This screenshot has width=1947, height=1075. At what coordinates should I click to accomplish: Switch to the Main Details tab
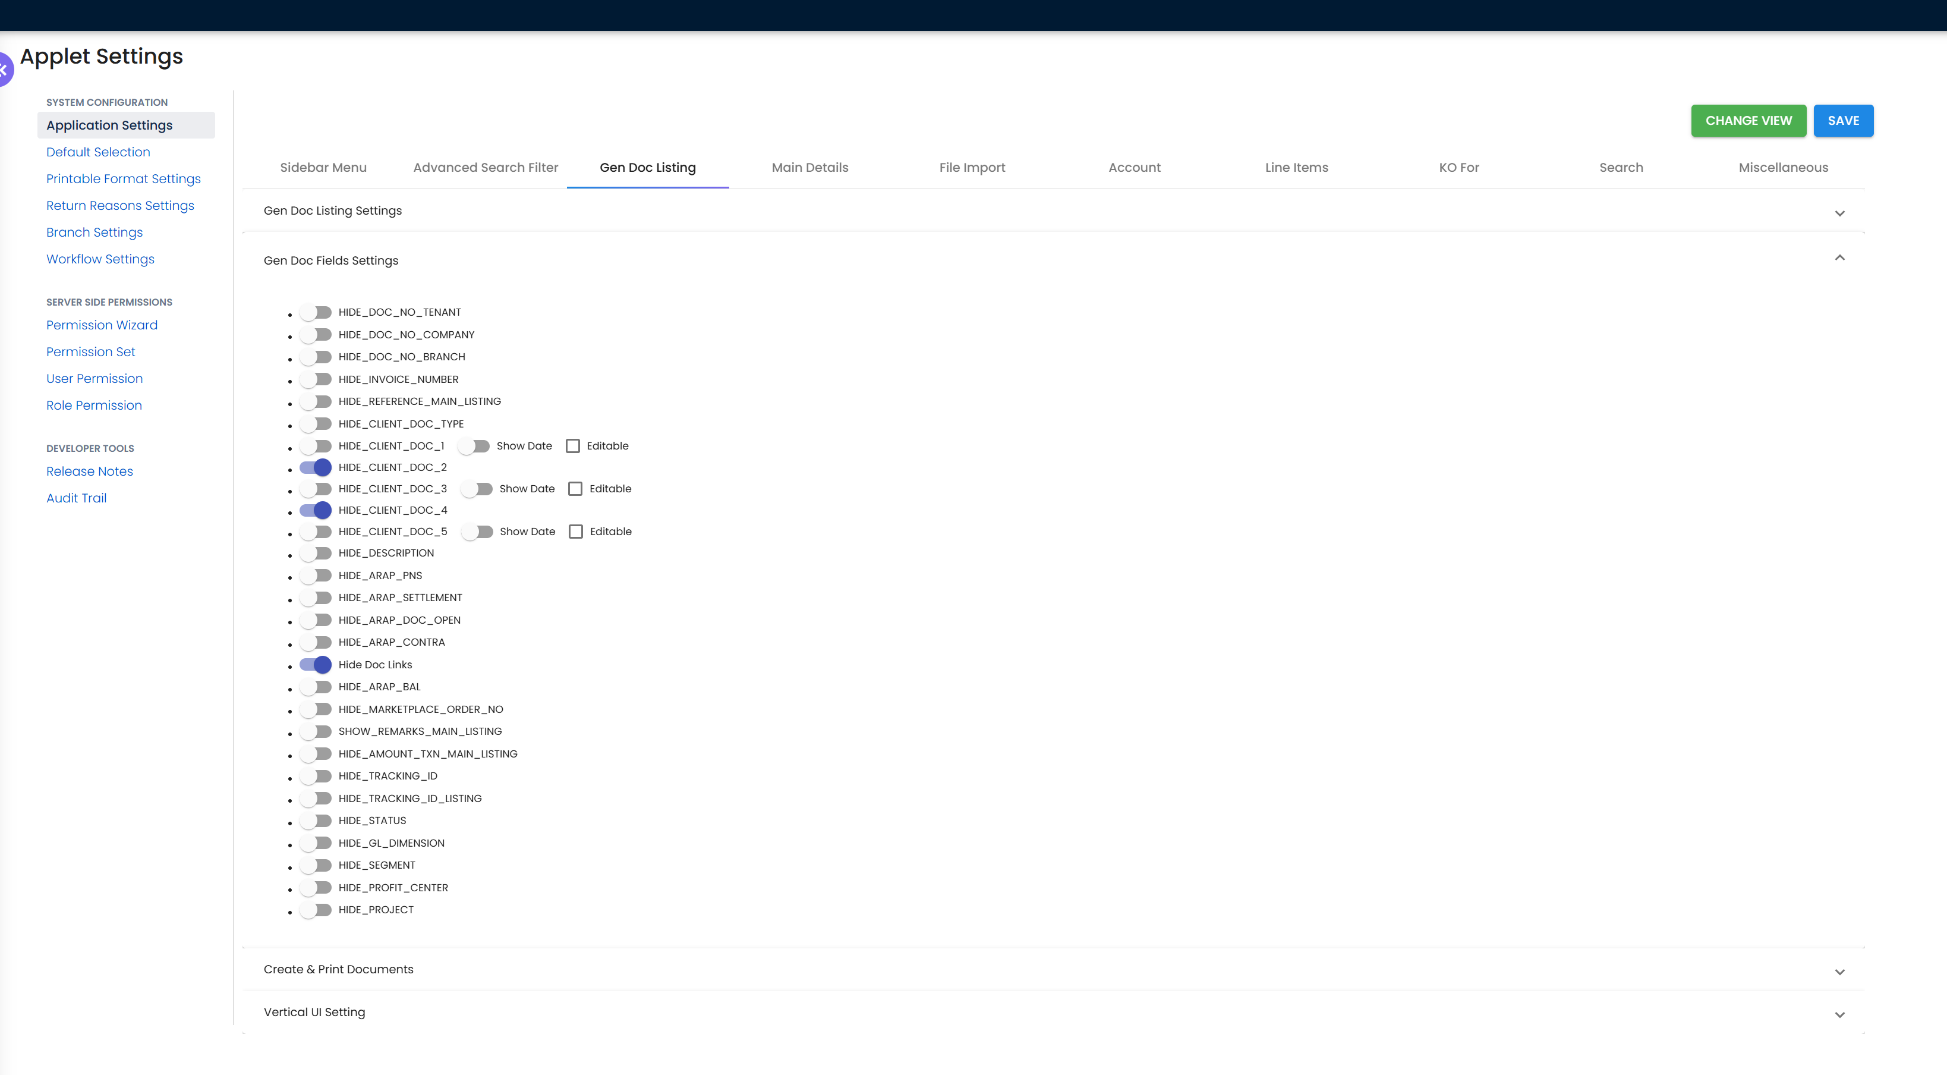[809, 167]
